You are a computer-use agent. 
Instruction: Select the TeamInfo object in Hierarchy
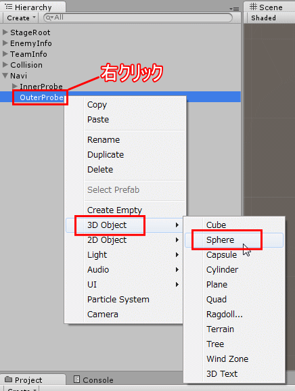point(28,54)
